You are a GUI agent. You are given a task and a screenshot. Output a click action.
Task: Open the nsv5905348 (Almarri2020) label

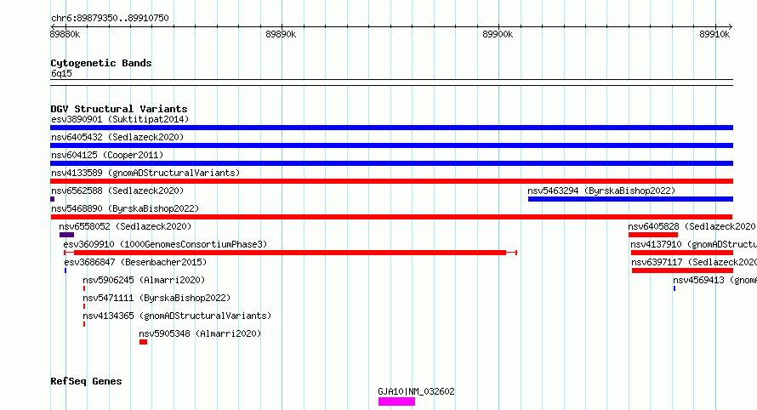(x=200, y=333)
